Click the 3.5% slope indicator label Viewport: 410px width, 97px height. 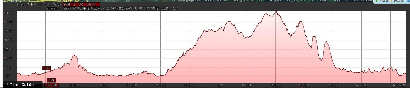pyautogui.click(x=51, y=80)
